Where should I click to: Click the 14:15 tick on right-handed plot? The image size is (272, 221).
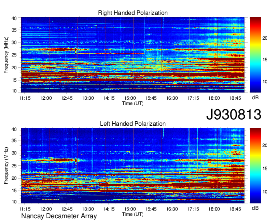click(109, 98)
